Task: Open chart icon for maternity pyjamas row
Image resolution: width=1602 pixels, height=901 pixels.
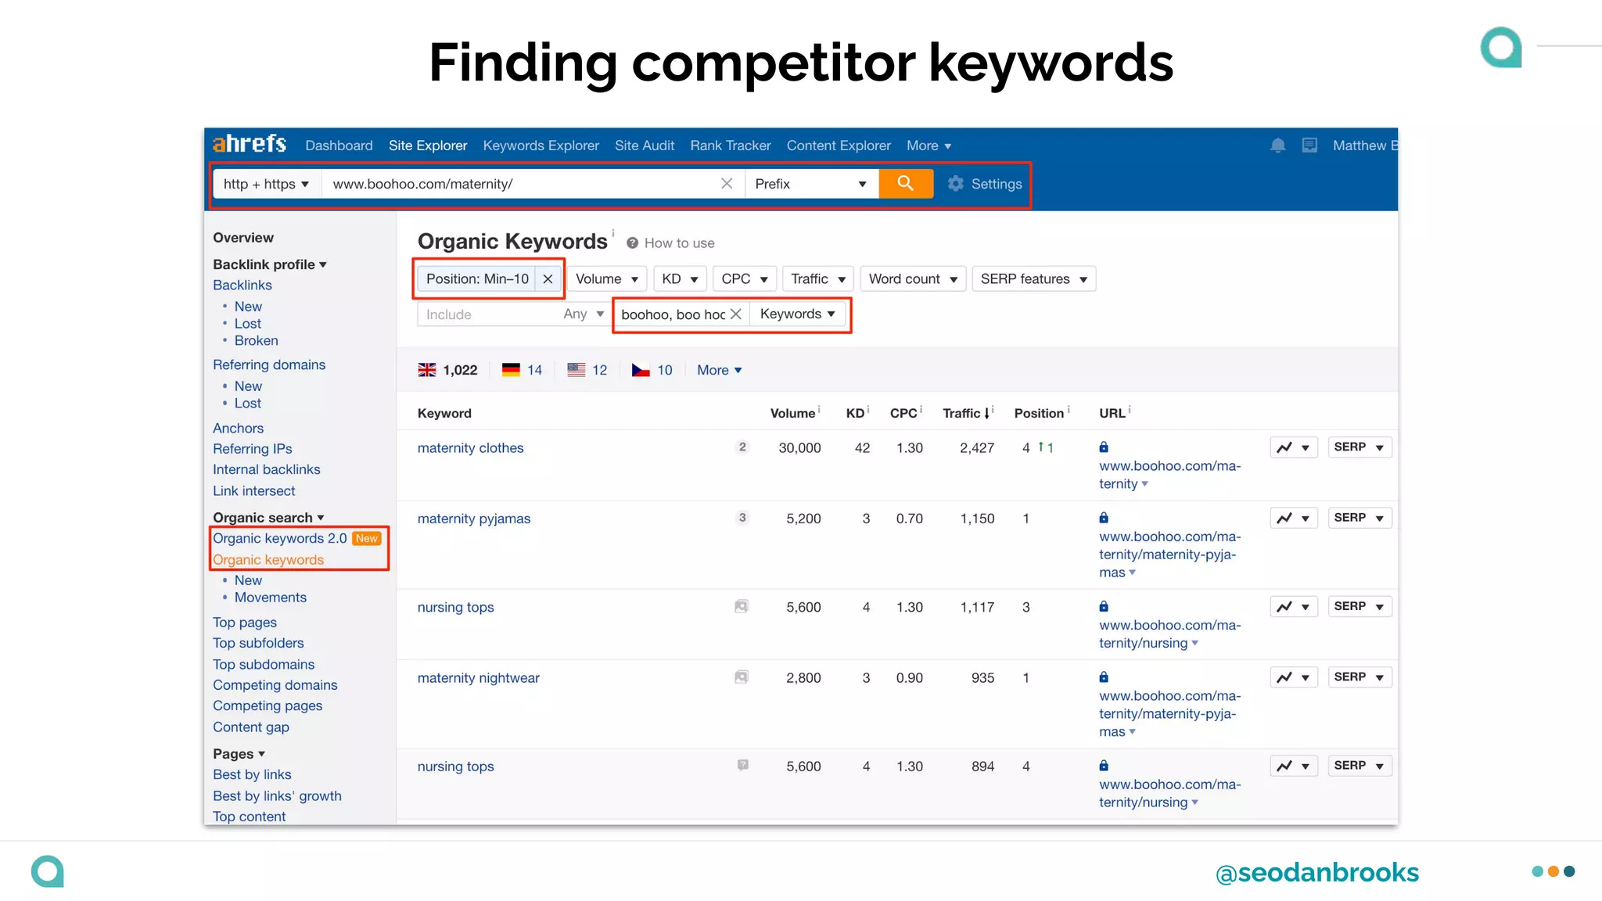Action: tap(1294, 518)
